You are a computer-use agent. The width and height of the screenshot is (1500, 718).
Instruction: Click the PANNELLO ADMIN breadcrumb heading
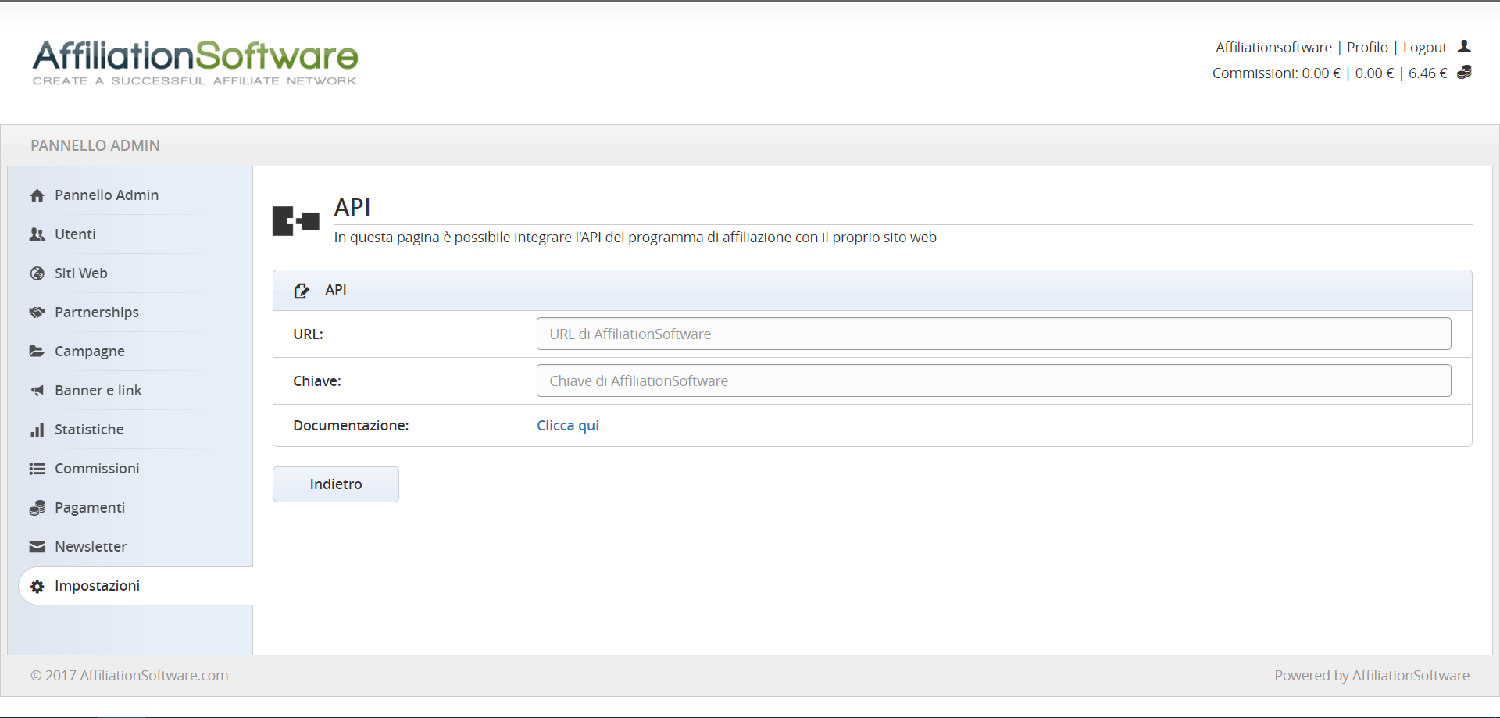(95, 145)
